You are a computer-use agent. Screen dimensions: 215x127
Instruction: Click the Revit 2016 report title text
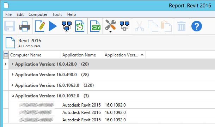click(30, 41)
